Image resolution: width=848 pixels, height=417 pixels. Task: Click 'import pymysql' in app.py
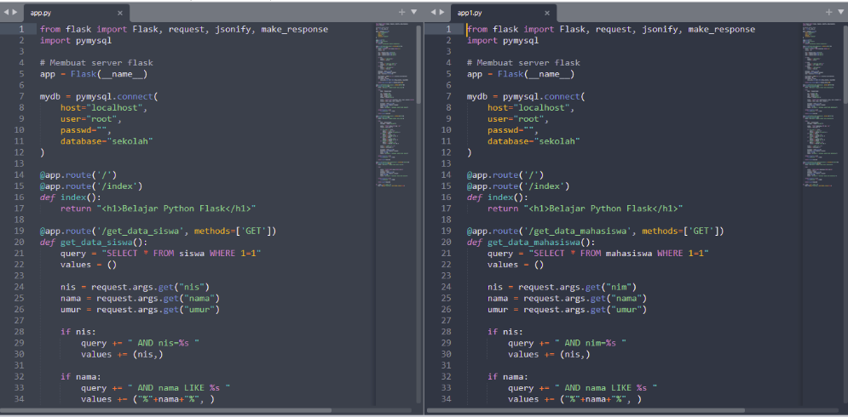76,40
